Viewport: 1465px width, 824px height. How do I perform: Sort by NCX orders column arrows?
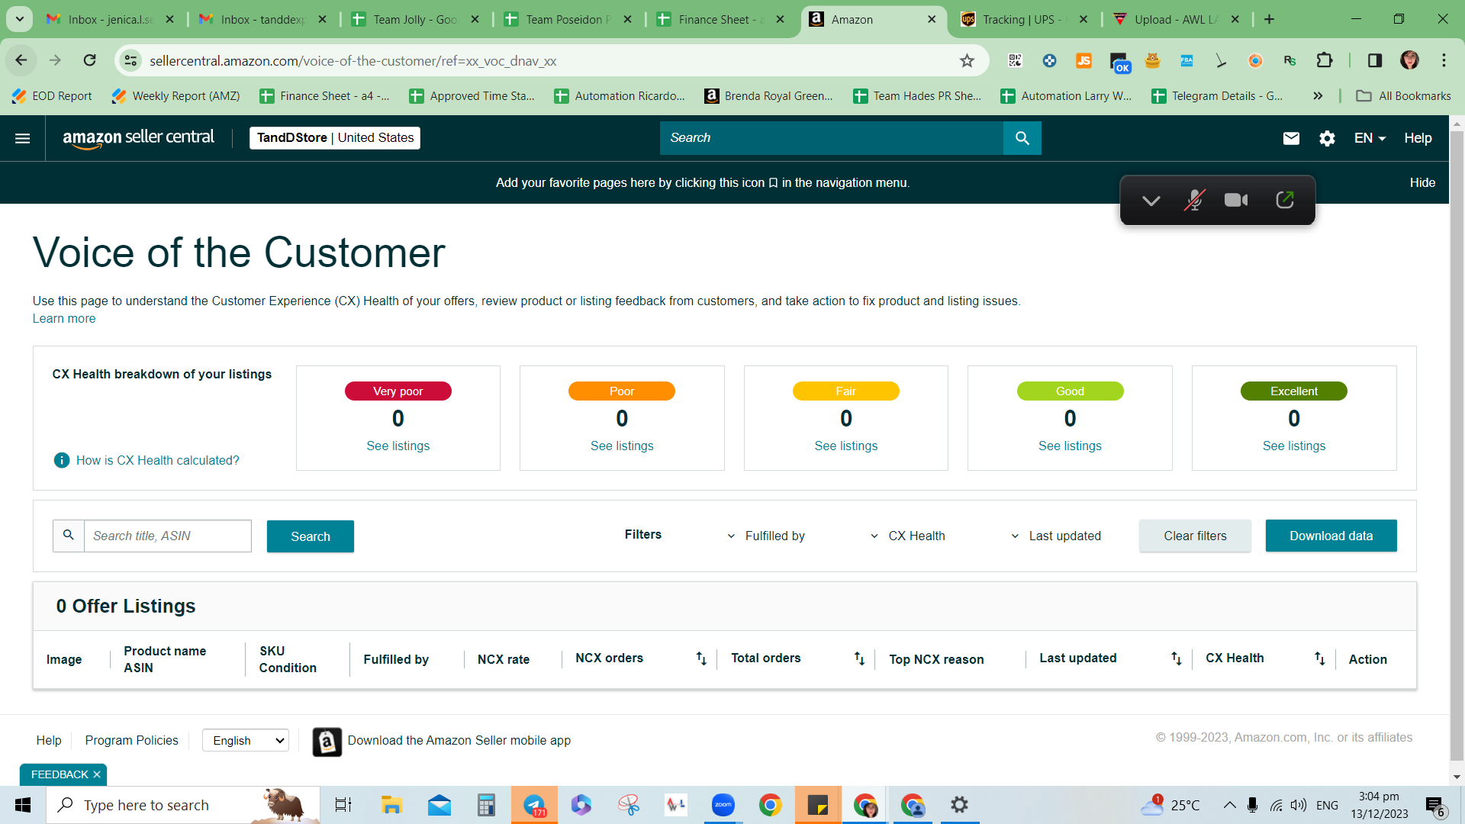point(701,658)
